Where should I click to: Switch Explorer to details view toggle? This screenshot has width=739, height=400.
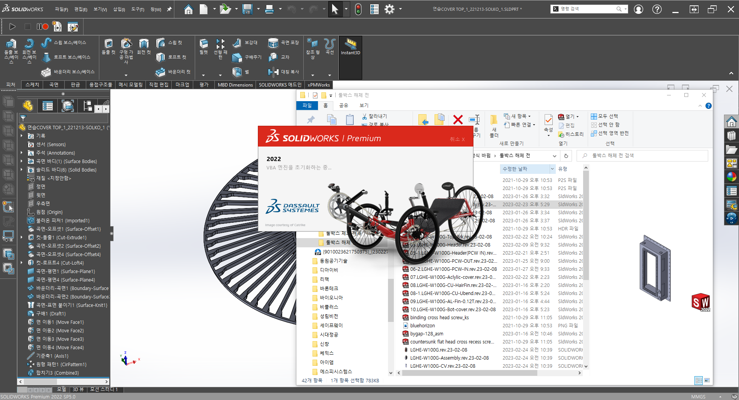[699, 380]
